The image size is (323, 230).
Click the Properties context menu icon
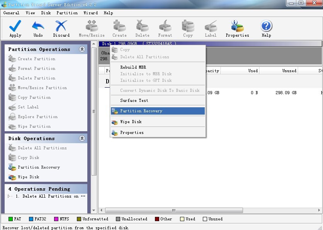(114, 133)
